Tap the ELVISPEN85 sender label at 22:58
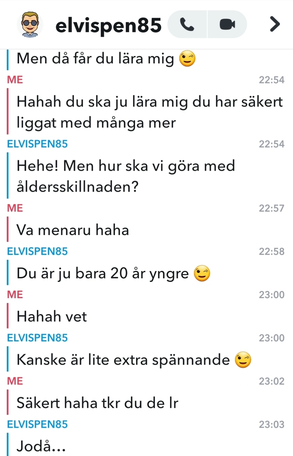Screen dimensions: 293x456 pos(38,251)
